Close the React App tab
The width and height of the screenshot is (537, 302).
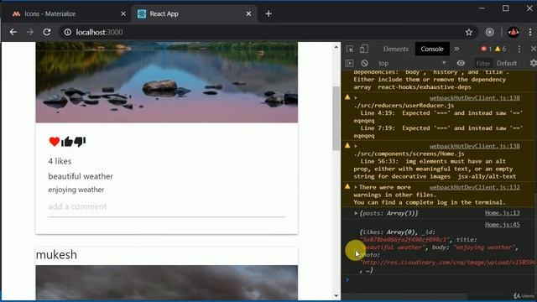[248, 13]
